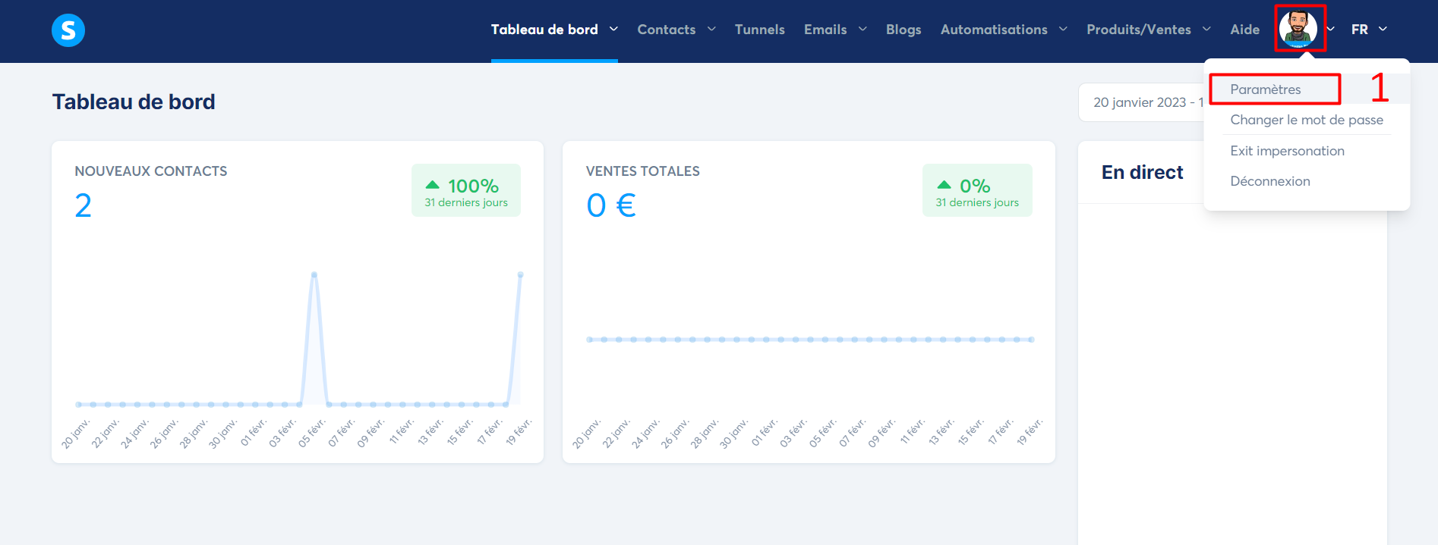
Task: Click the 100% growth badge on Nouveaux Contacts
Action: (x=466, y=190)
